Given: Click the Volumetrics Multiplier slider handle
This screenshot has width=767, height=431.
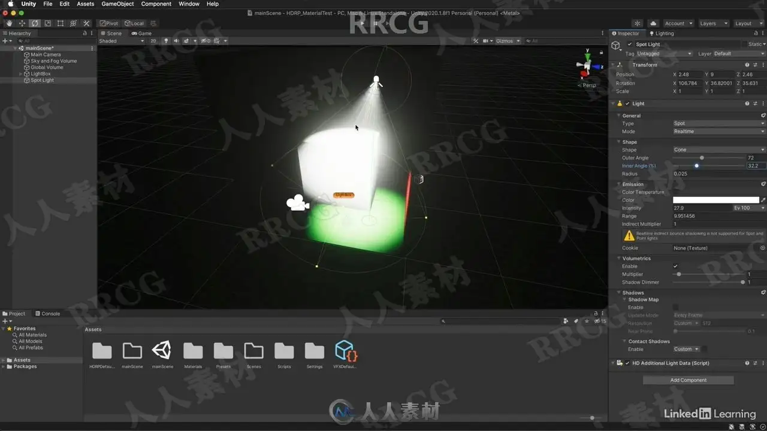Looking at the screenshot, I should pyautogui.click(x=678, y=274).
